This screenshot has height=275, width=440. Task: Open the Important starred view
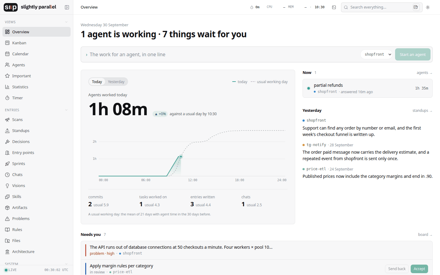36,76
